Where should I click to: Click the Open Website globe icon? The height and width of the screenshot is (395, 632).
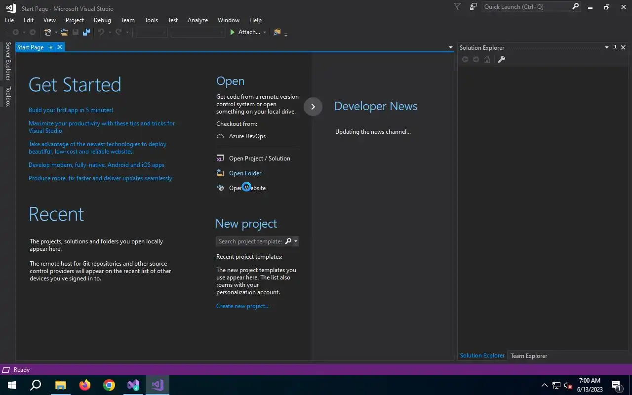(x=220, y=188)
